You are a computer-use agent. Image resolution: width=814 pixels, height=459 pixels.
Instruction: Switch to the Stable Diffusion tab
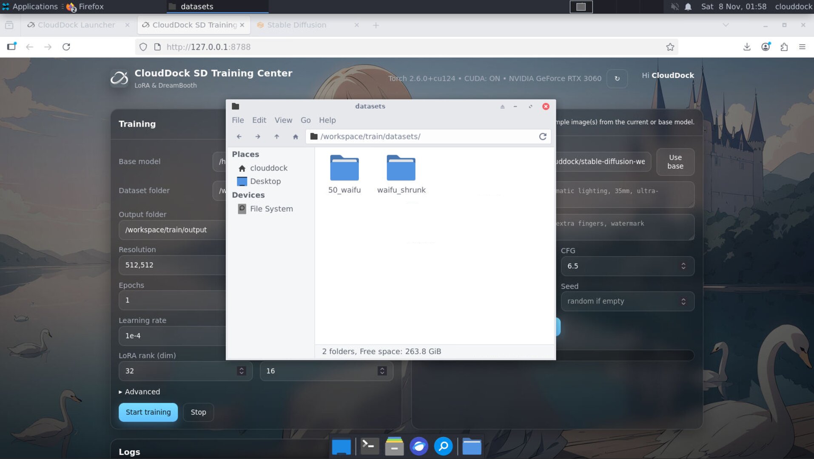[296, 25]
